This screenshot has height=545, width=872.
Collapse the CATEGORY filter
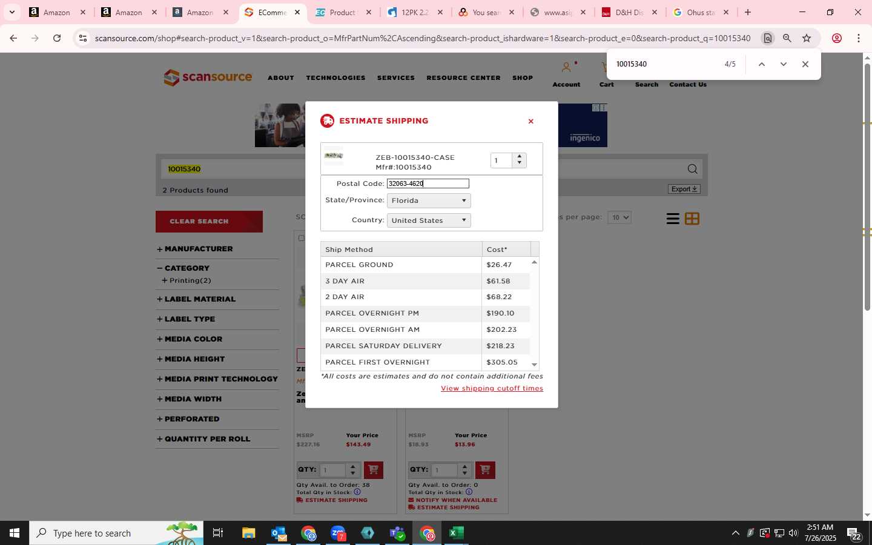(183, 268)
